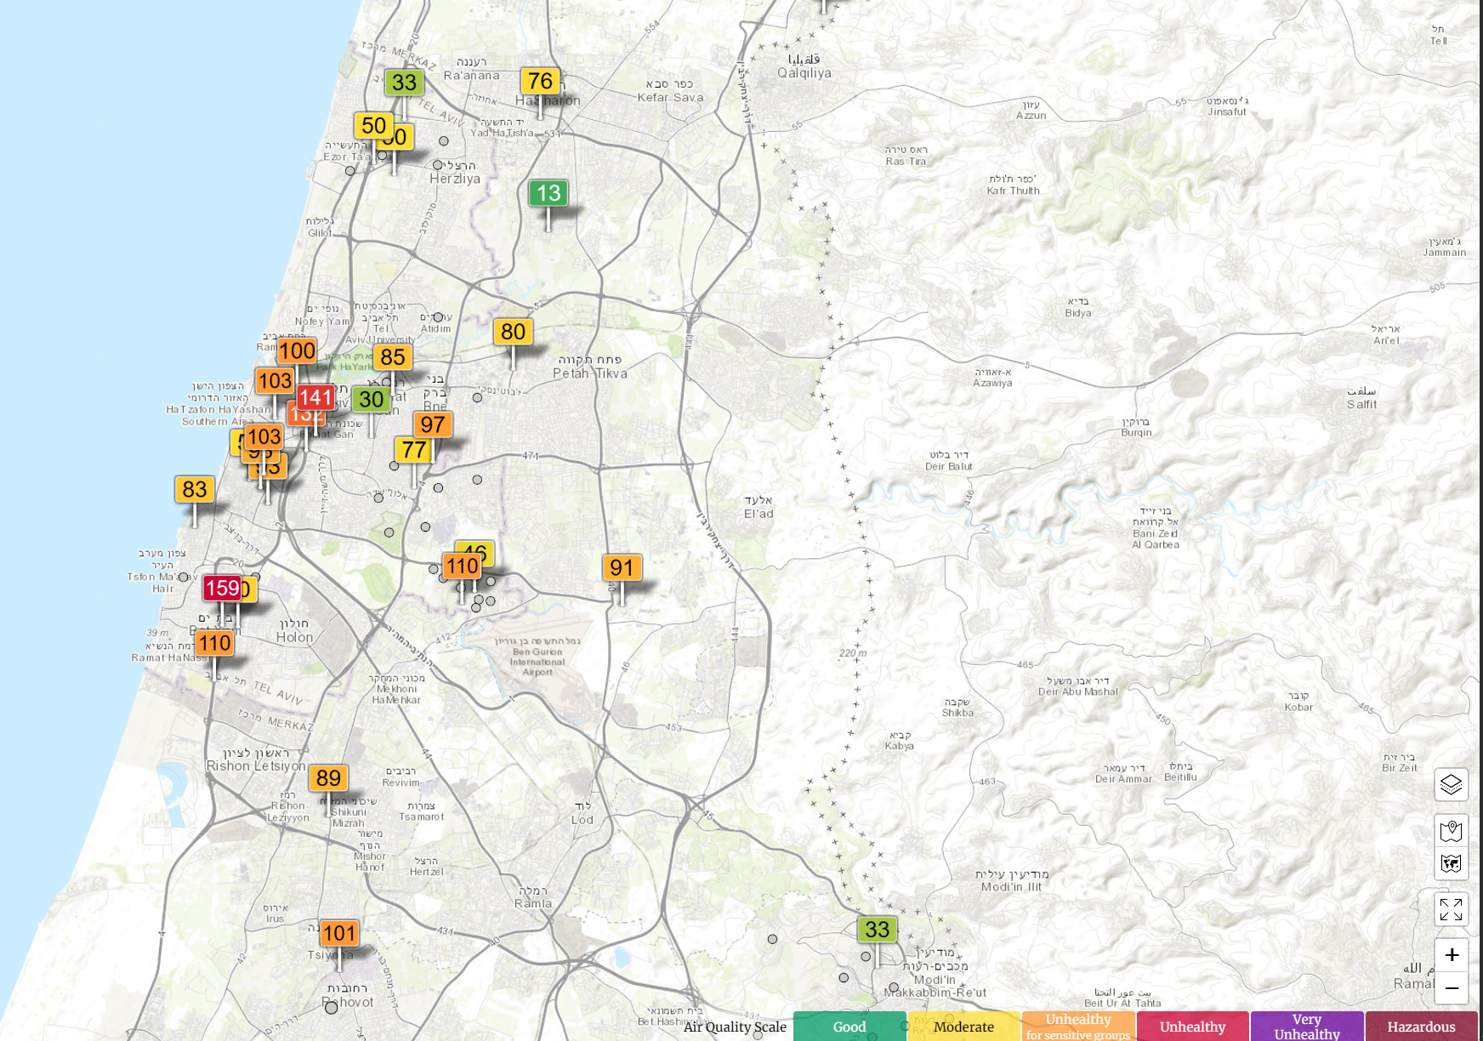Image resolution: width=1483 pixels, height=1041 pixels.
Task: Open the red 141 station marker
Action: [315, 397]
